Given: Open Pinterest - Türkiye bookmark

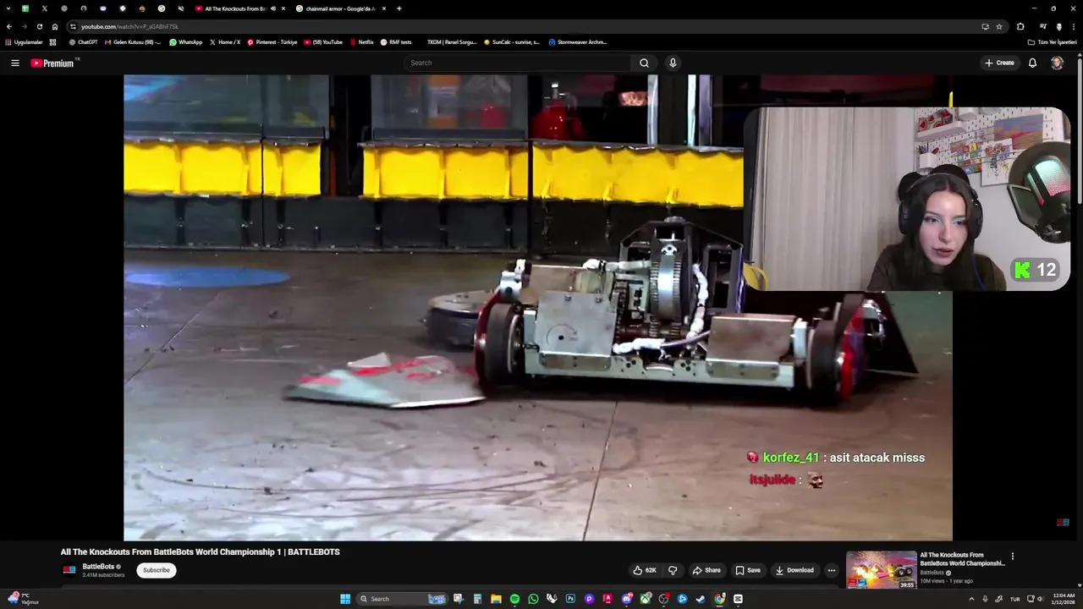Looking at the screenshot, I should 272,41.
